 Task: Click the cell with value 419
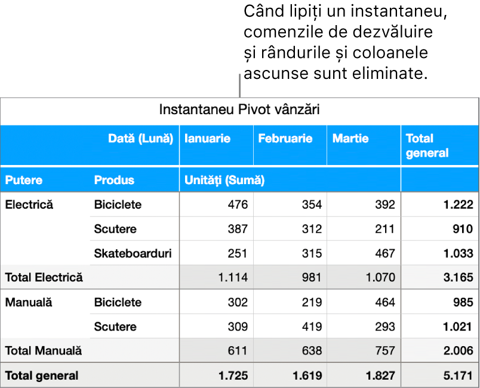click(311, 326)
